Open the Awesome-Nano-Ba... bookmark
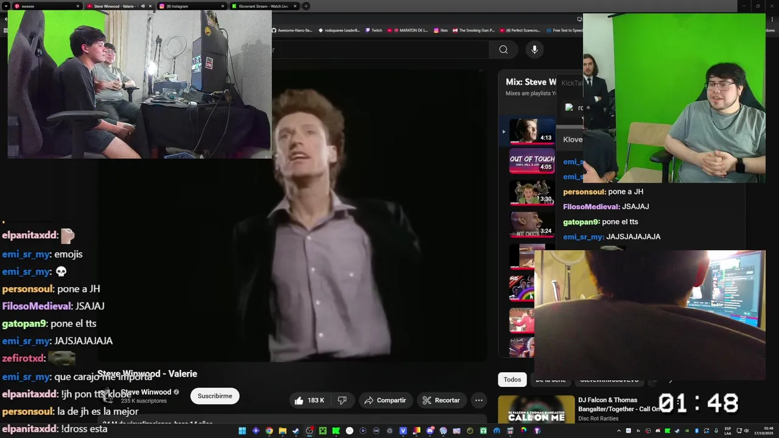 coord(292,30)
